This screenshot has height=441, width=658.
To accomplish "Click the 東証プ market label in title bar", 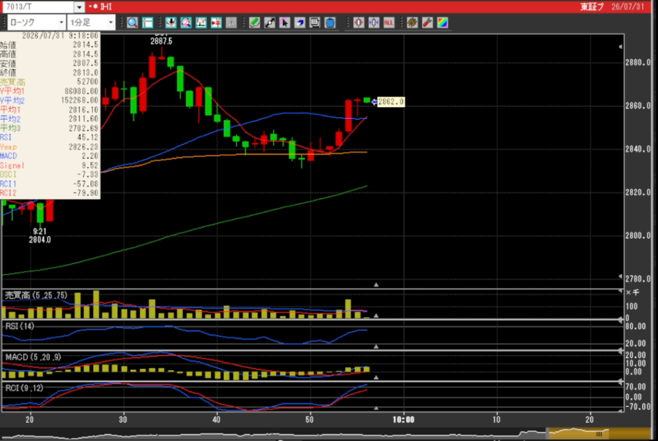I will point(592,6).
